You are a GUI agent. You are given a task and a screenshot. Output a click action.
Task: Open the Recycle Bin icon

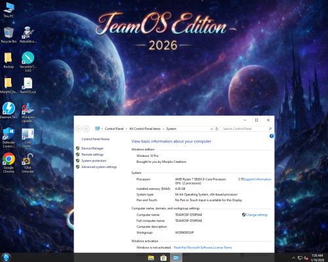(9, 35)
